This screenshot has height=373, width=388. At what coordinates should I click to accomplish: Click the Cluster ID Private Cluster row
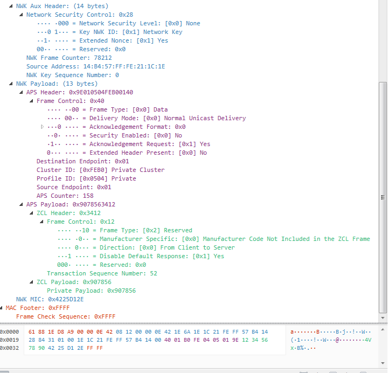tap(100, 170)
